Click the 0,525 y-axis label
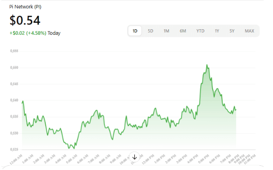This screenshot has height=170, width=273. [x=14, y=150]
